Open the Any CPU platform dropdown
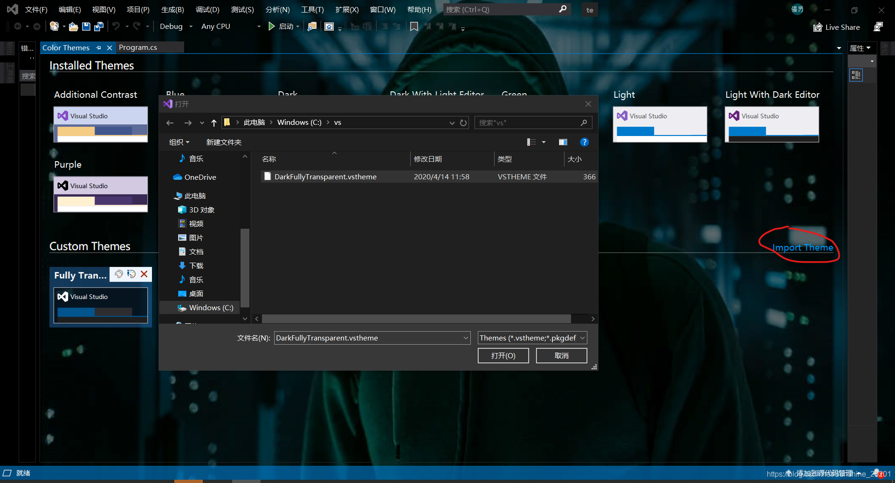The width and height of the screenshot is (895, 483). point(259,27)
